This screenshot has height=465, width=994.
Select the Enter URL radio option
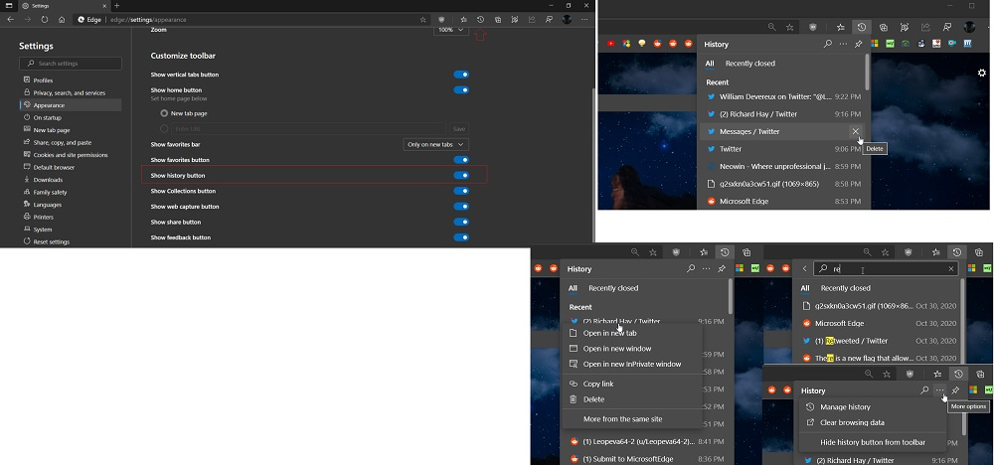tap(164, 128)
